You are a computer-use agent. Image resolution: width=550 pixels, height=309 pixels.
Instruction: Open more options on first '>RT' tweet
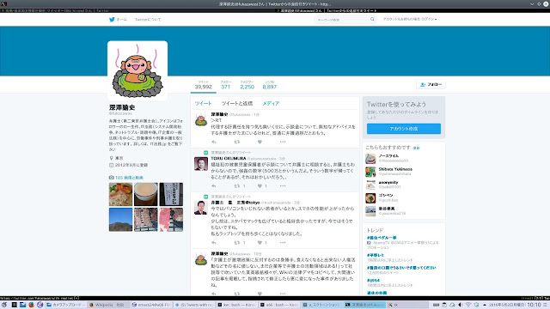(283, 142)
